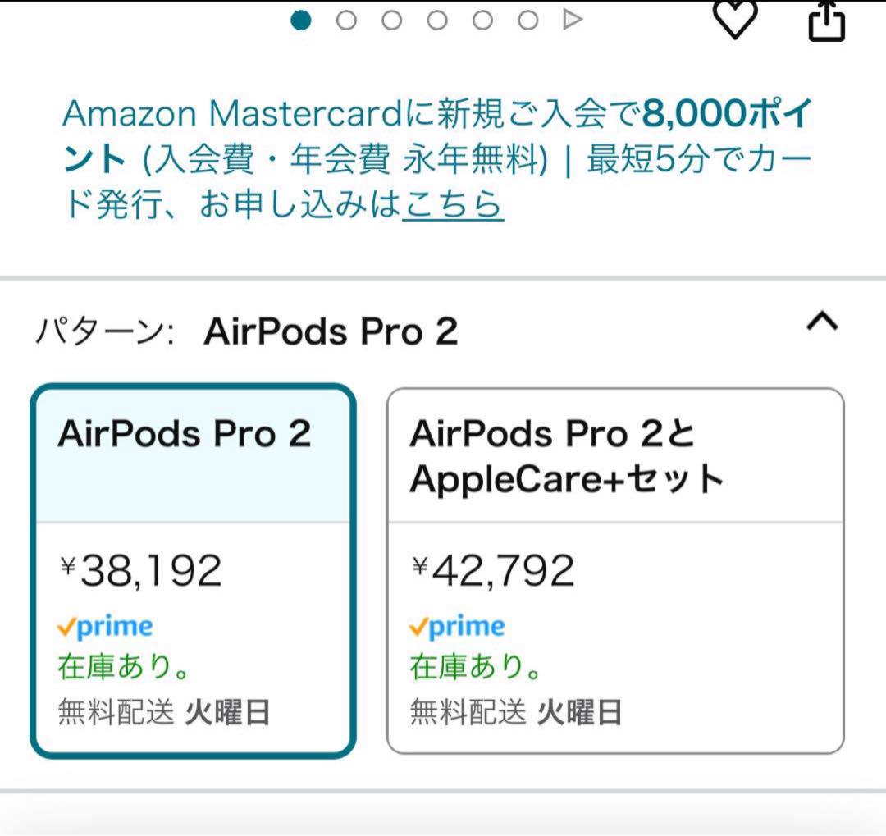Tap the heart wishlist icon
The width and height of the screenshot is (886, 836).
point(734,19)
